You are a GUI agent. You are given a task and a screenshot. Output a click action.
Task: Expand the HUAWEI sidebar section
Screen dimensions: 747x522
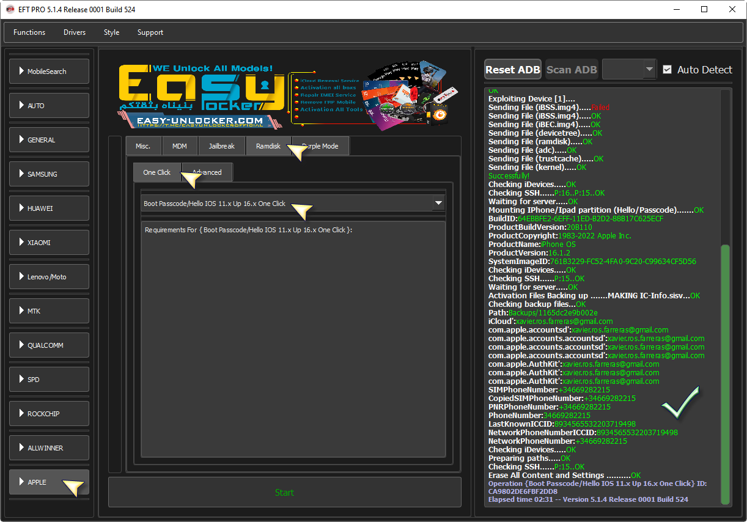[x=50, y=208]
